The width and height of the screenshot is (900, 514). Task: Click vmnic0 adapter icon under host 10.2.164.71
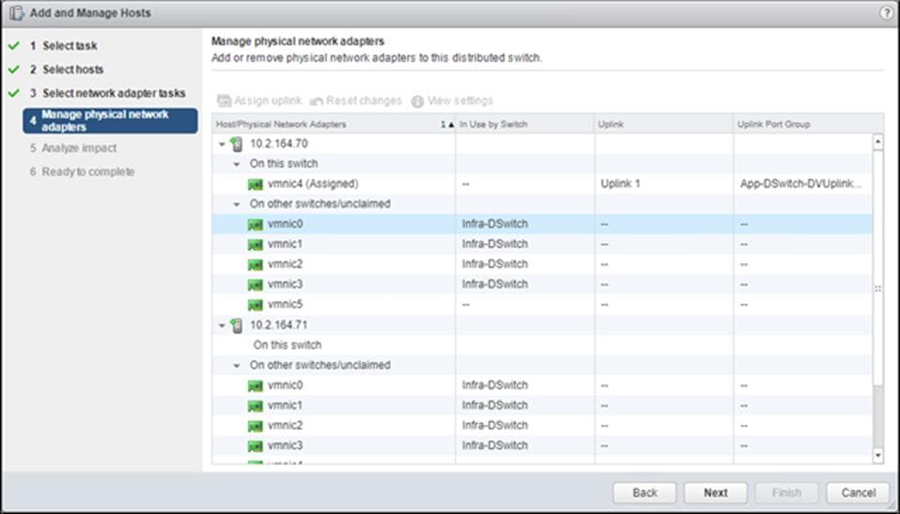256,386
